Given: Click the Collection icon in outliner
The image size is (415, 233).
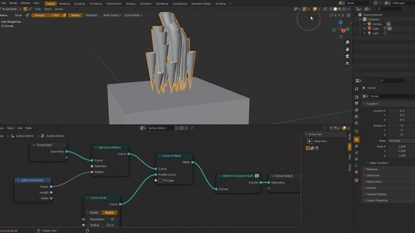Looking at the screenshot, I should tap(364, 19).
